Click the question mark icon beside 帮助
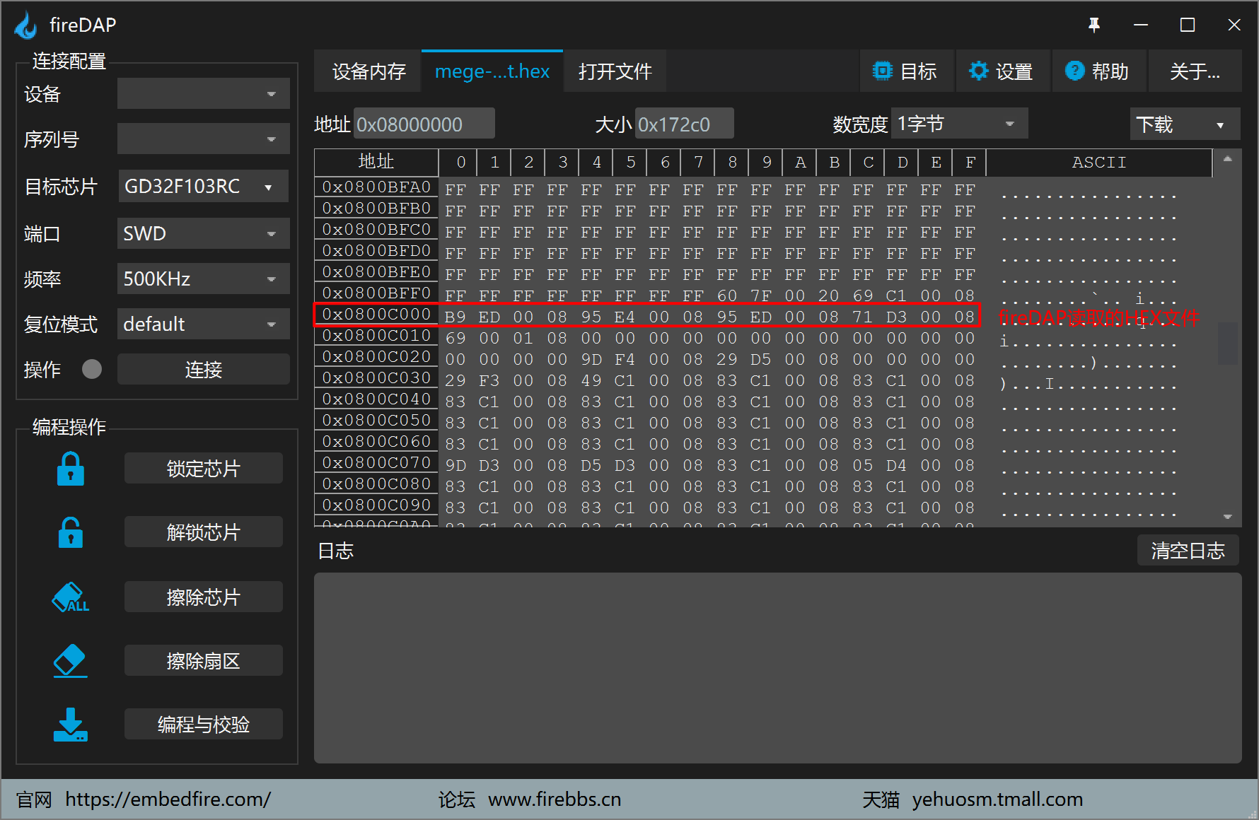The image size is (1259, 820). coord(1074,71)
